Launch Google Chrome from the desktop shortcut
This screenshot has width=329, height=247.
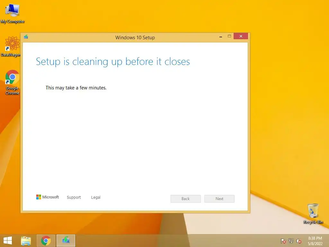click(x=13, y=82)
